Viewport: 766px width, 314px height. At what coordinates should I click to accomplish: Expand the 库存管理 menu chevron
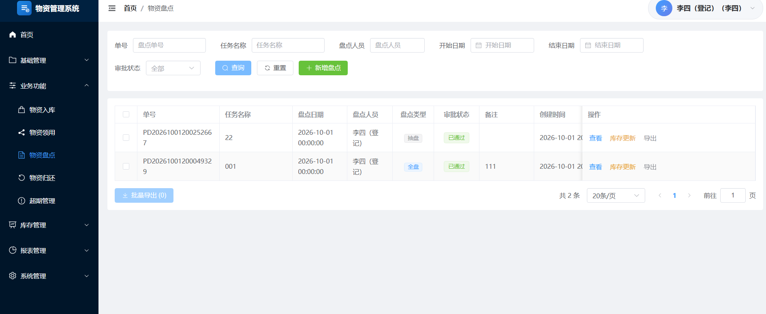click(x=86, y=225)
